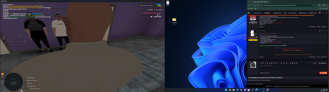This screenshot has width=329, height=92.
Task: Reload the forum page in Chrome
Action: click(x=255, y=5)
